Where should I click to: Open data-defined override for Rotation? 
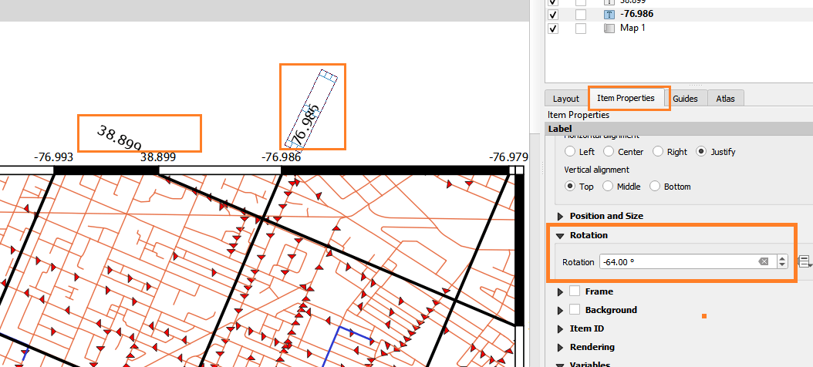click(x=805, y=261)
